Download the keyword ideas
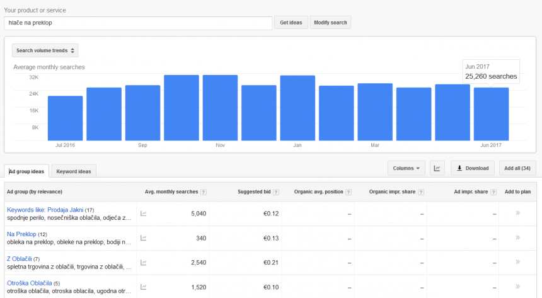The image size is (542, 298). [x=473, y=168]
